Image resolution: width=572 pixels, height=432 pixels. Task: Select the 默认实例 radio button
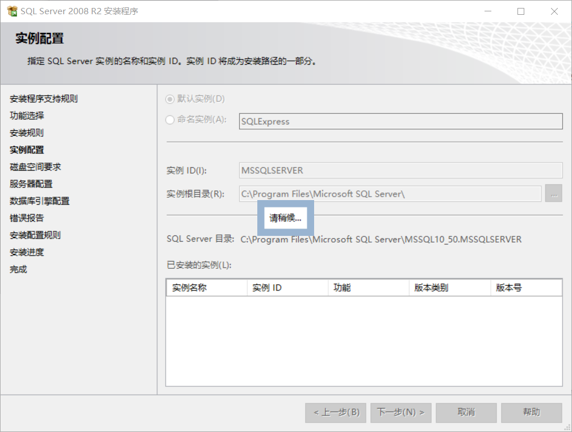170,98
